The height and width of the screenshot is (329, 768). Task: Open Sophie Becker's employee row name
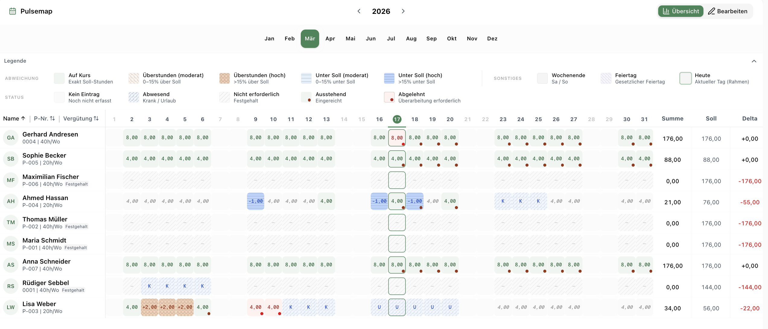pyautogui.click(x=44, y=155)
